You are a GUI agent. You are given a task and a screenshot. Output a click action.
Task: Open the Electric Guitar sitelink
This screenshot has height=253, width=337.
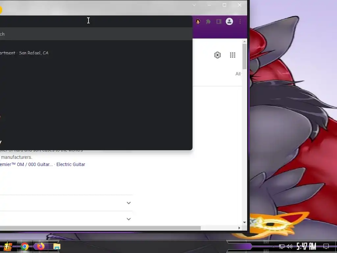71,164
